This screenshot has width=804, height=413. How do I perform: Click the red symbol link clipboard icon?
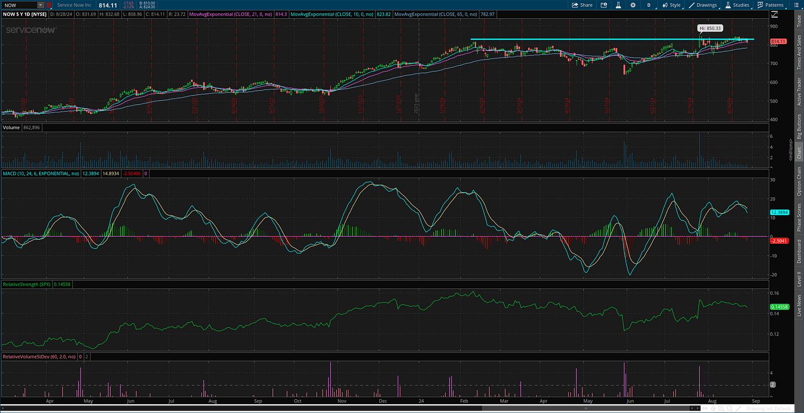(49, 5)
